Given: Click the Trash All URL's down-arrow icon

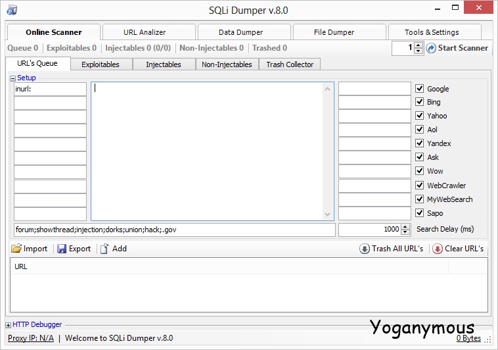Looking at the screenshot, I should pyautogui.click(x=364, y=249).
